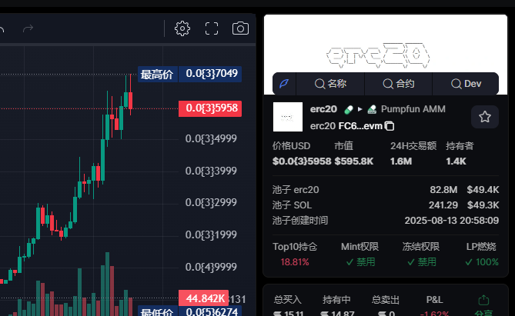Click pool value $49.4K

[483, 190]
